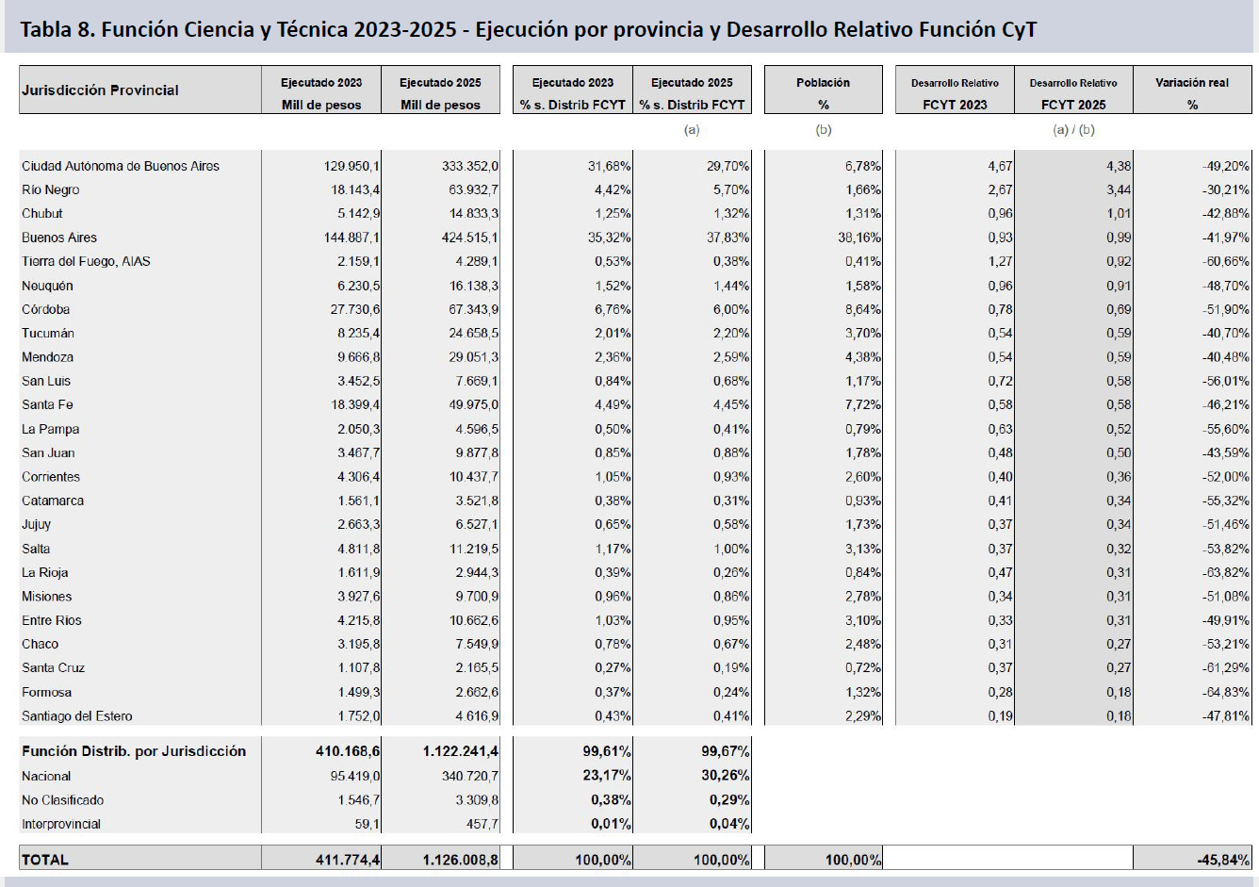Select the 'Ejecutado 2023 Mill de pesos' header
This screenshot has height=887, width=1259.
pos(321,92)
